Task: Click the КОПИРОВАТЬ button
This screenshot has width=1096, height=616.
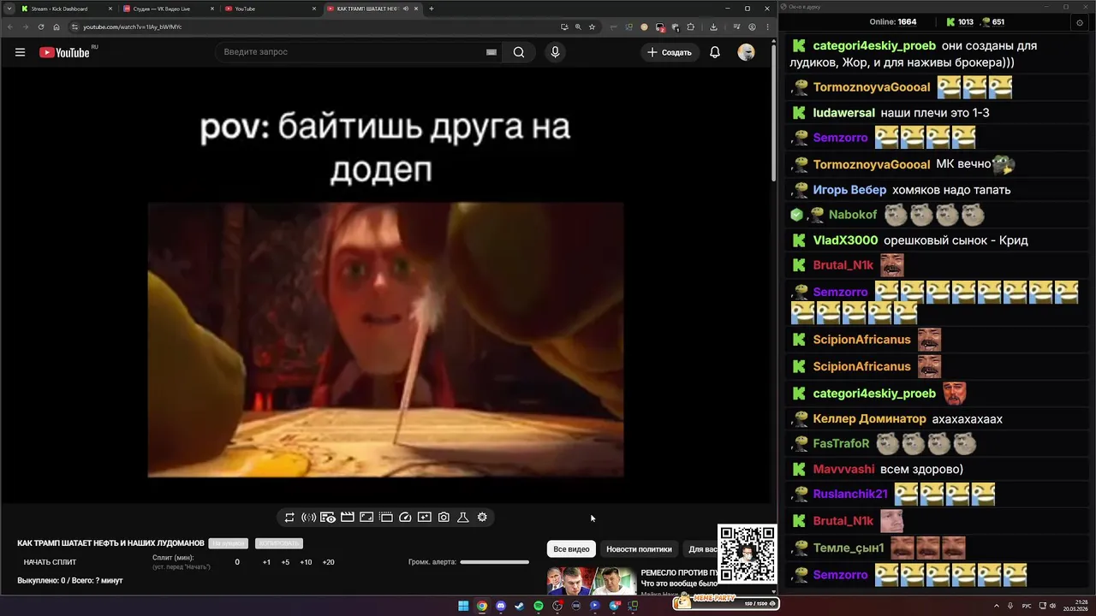Action: pyautogui.click(x=279, y=543)
